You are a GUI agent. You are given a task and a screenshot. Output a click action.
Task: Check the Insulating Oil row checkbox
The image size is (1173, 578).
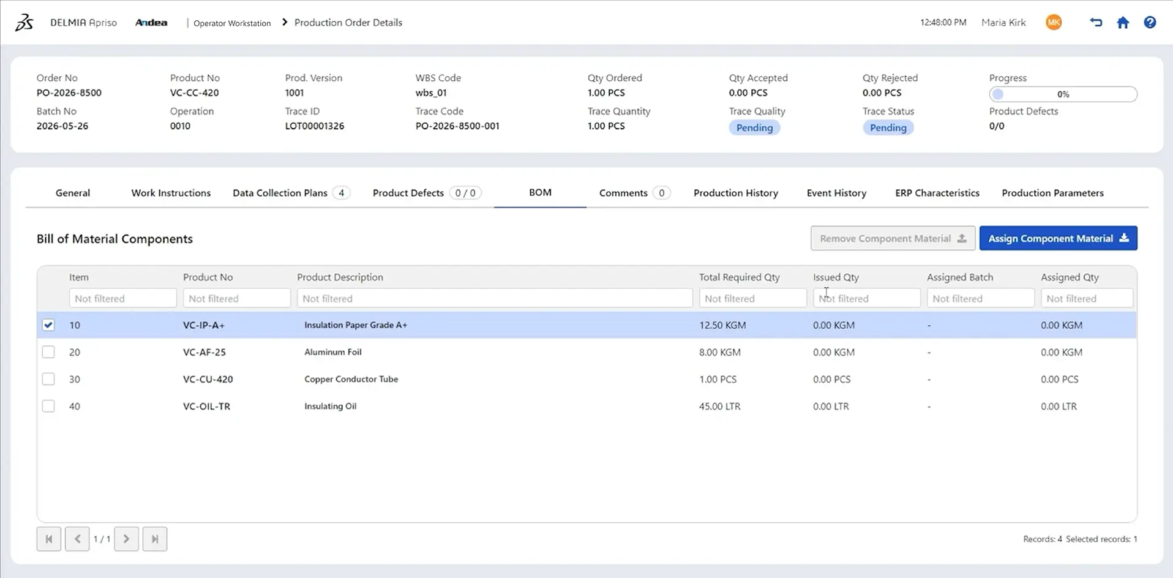[x=48, y=406]
